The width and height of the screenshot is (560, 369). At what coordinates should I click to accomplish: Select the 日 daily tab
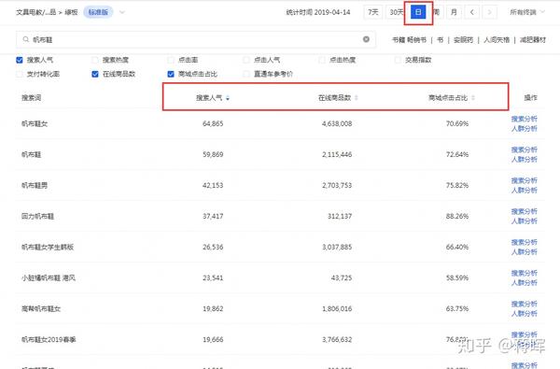(x=418, y=12)
